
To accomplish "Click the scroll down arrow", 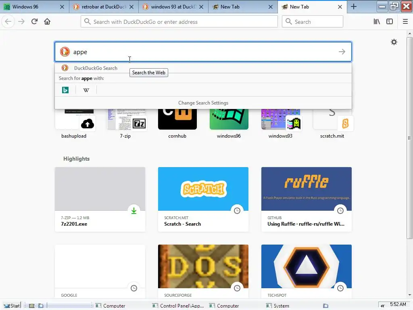I will 410,295.
